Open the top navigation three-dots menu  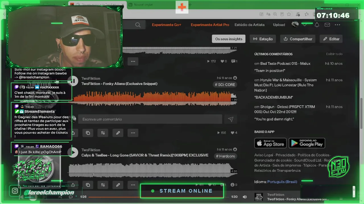pos(338,25)
